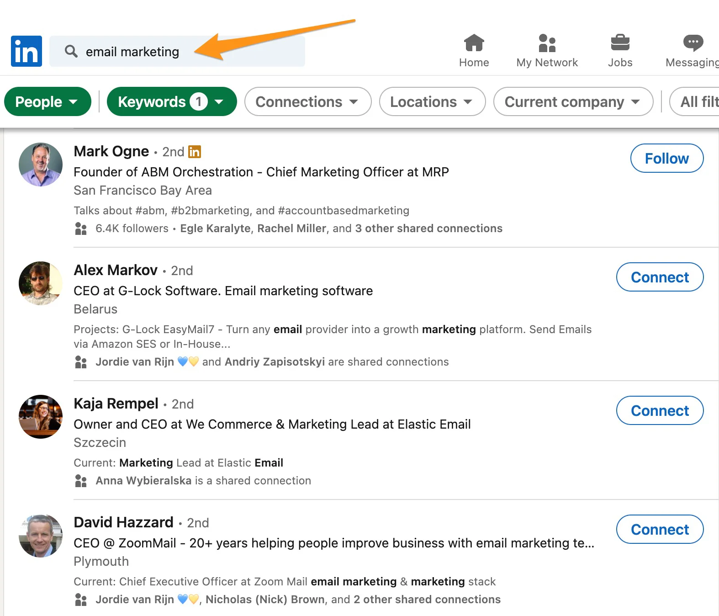The width and height of the screenshot is (719, 616).
Task: Open David Hazzard's profile name link
Action: pyautogui.click(x=123, y=522)
